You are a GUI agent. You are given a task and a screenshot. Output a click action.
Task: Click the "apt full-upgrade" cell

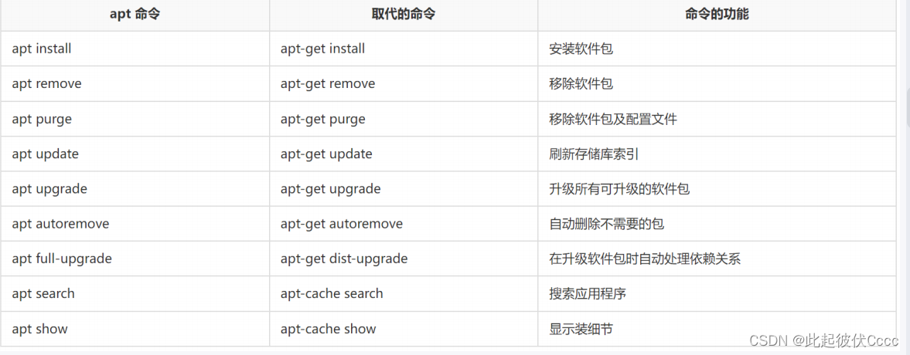point(62,259)
